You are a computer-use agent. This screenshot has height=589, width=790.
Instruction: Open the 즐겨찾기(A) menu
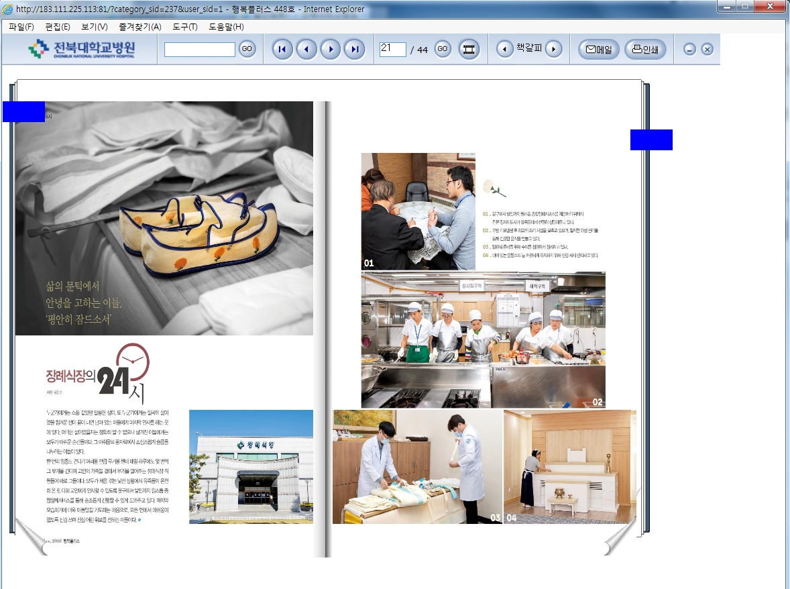coord(139,27)
